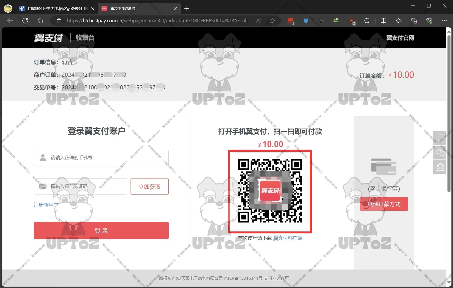
Task: Open the green swirl extension icon
Action: pyautogui.click(x=336, y=21)
